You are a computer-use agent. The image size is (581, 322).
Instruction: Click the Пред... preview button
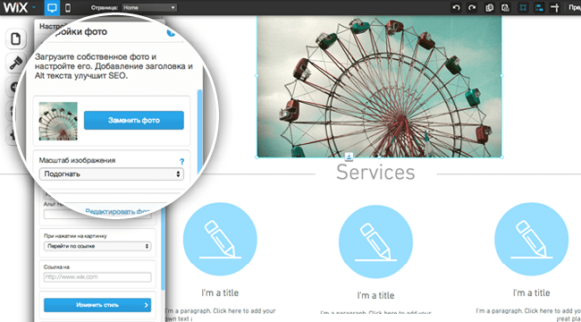[x=575, y=7]
